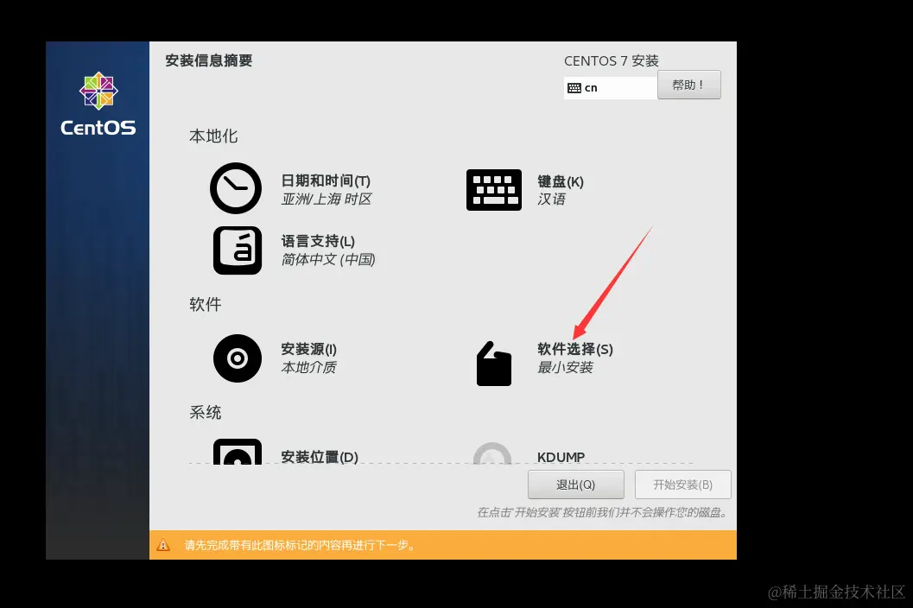Click the 帮助! help button

click(x=689, y=85)
